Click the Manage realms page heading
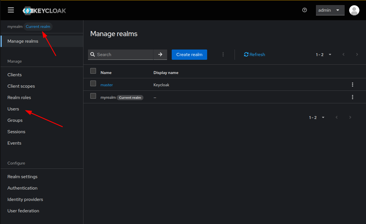Screen dimensions: 366x224 pyautogui.click(x=114, y=34)
